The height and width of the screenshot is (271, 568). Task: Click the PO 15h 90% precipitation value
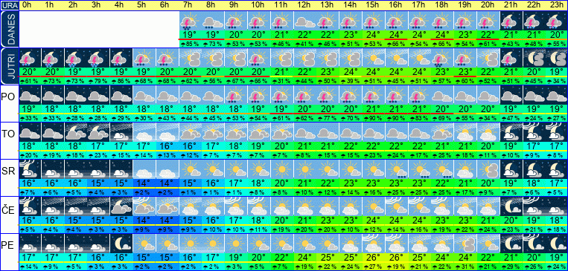pyautogui.click(x=374, y=118)
